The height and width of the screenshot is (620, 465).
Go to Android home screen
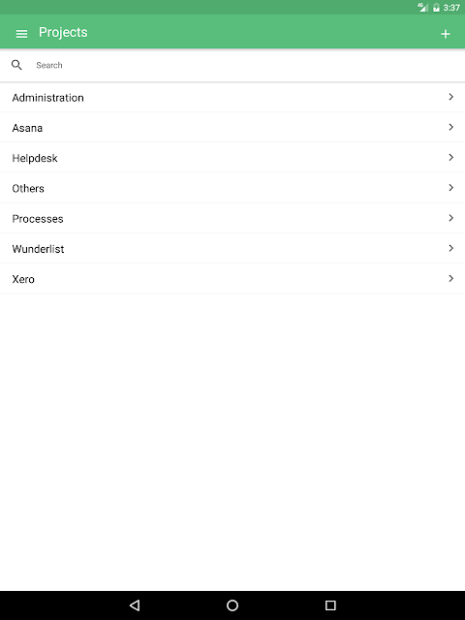click(x=232, y=604)
